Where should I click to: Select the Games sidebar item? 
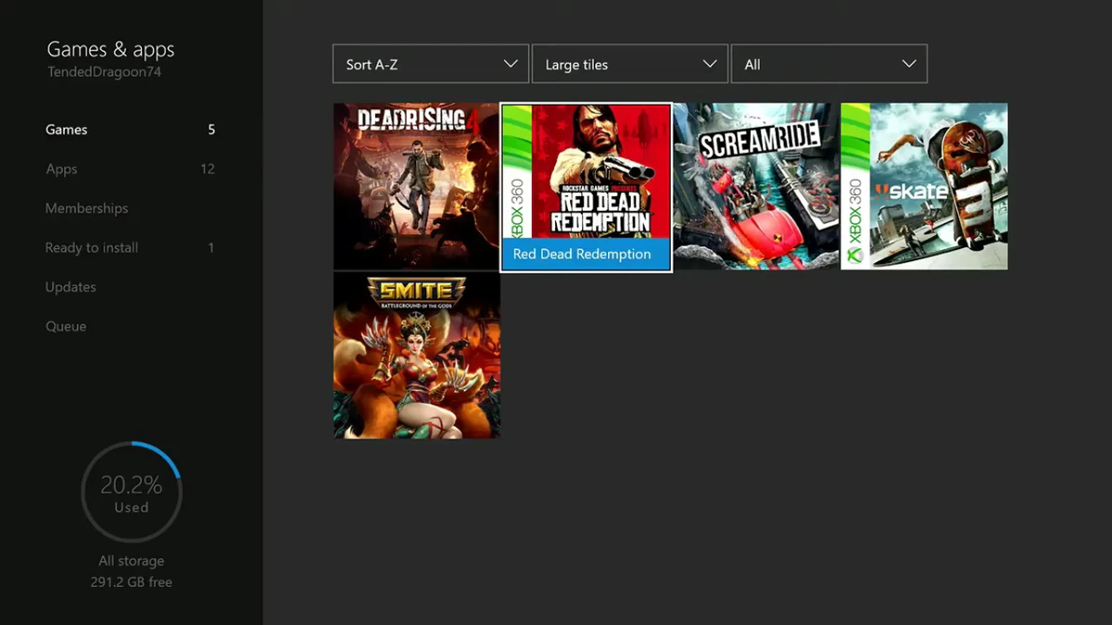131,130
